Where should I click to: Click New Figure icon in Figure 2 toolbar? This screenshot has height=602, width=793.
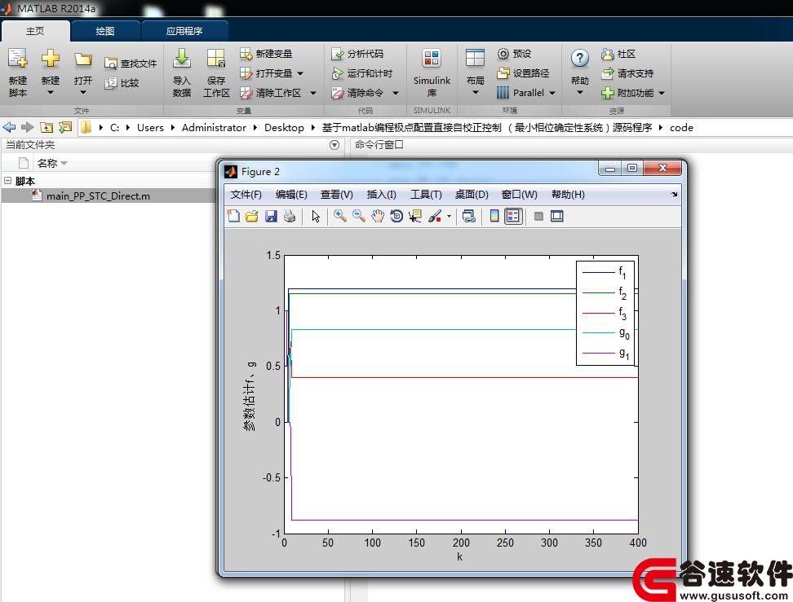tap(233, 216)
